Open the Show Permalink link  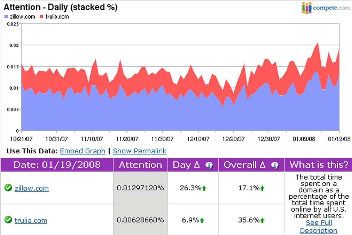(139, 151)
